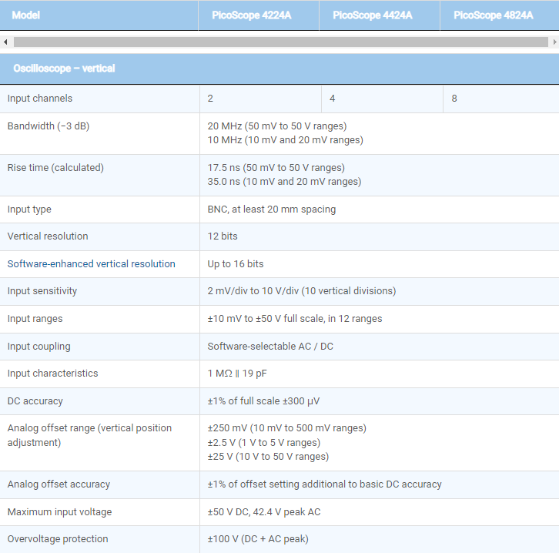559x553 pixels.
Task: Click 17.5 ns (50 mV to 50 V ranges)
Action: tap(276, 168)
